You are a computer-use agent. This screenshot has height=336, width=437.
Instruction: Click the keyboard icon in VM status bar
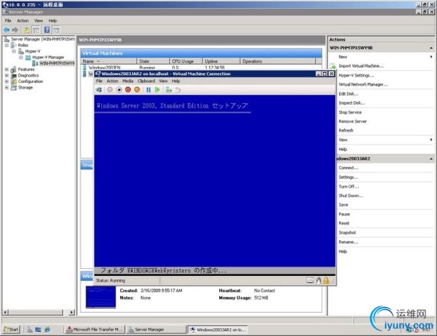pos(310,281)
